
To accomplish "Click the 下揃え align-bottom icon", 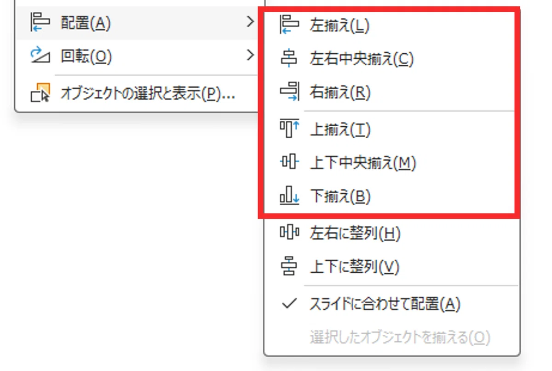I will pyautogui.click(x=289, y=197).
